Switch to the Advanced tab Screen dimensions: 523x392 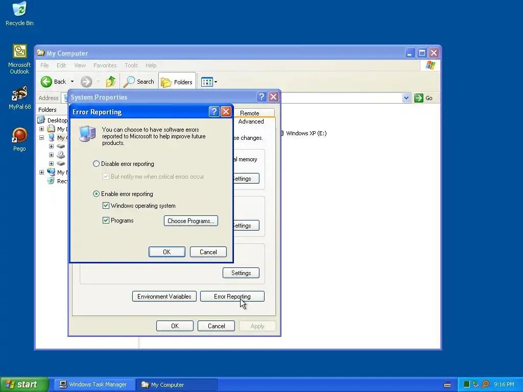pos(251,121)
